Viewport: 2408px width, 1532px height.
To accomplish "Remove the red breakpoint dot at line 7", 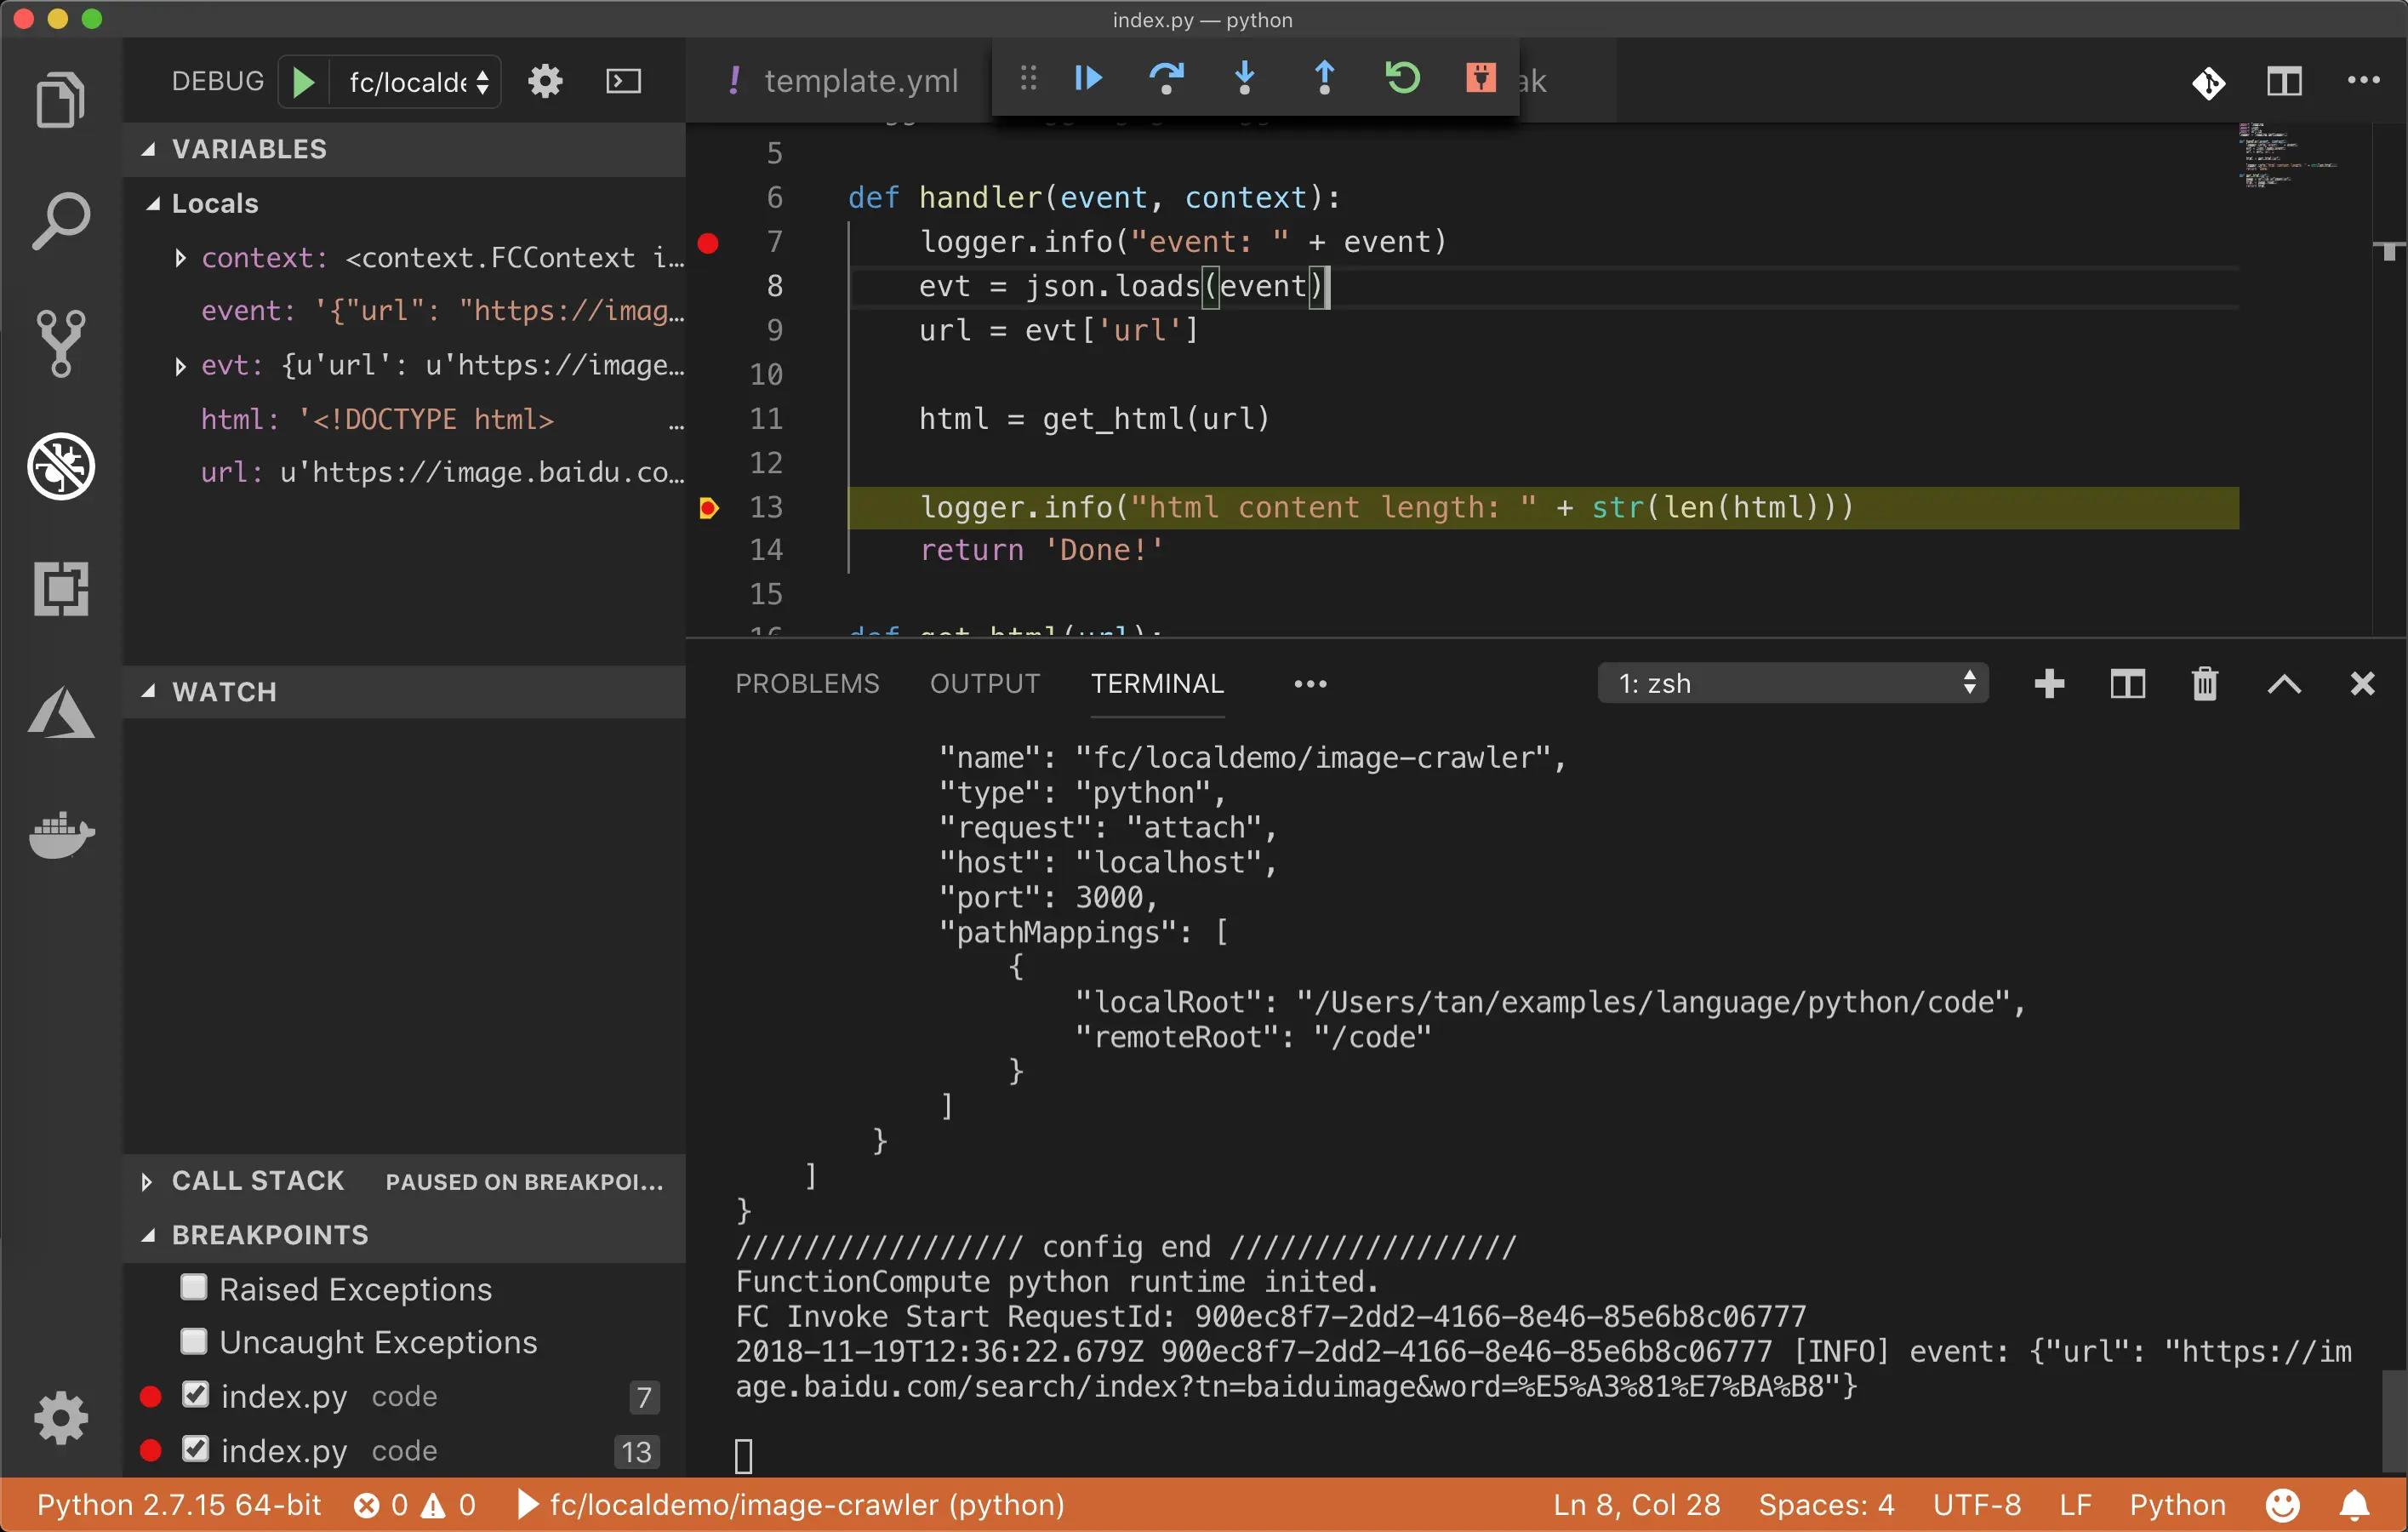I will pos(708,243).
